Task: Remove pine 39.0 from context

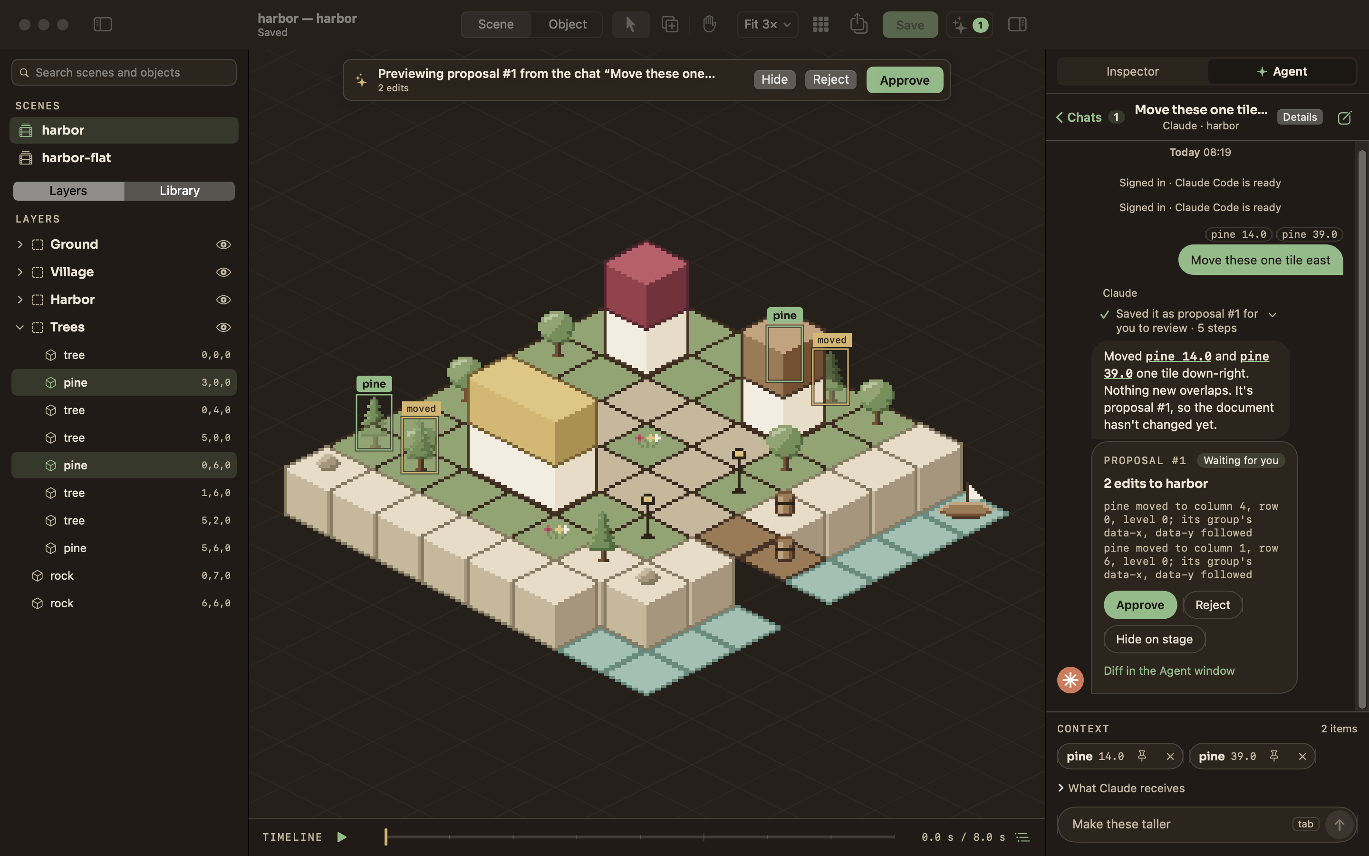Action: point(1302,756)
